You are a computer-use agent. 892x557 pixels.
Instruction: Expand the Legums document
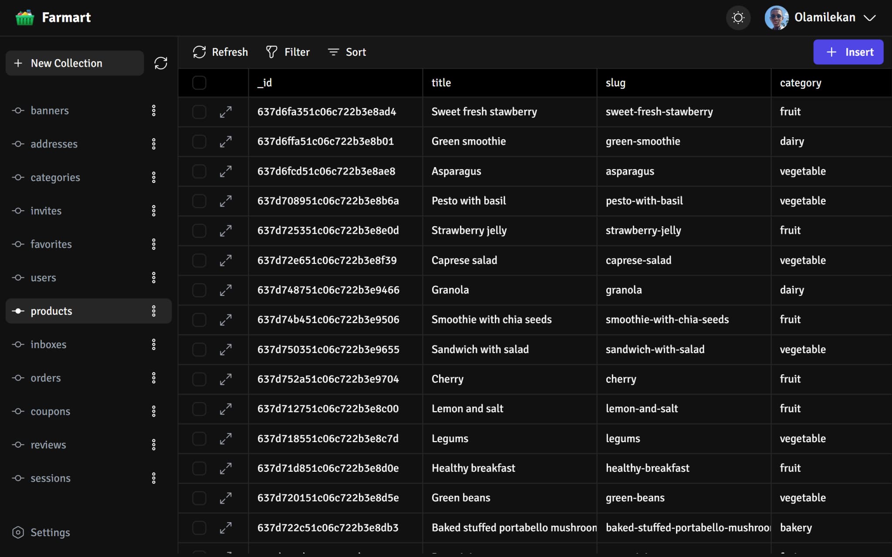point(226,439)
